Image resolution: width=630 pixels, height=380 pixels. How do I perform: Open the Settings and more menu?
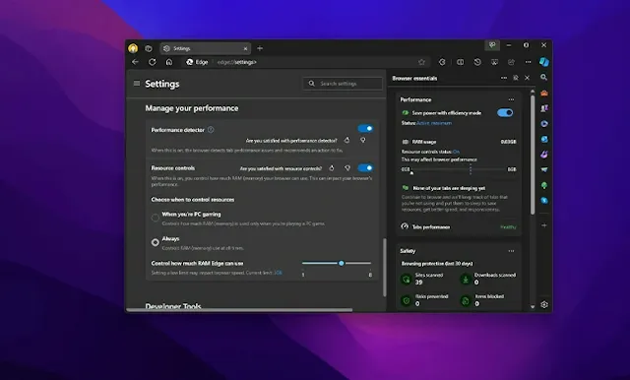point(528,62)
